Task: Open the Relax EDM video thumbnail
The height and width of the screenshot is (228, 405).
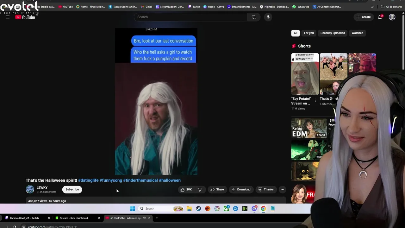Action: pos(309,128)
